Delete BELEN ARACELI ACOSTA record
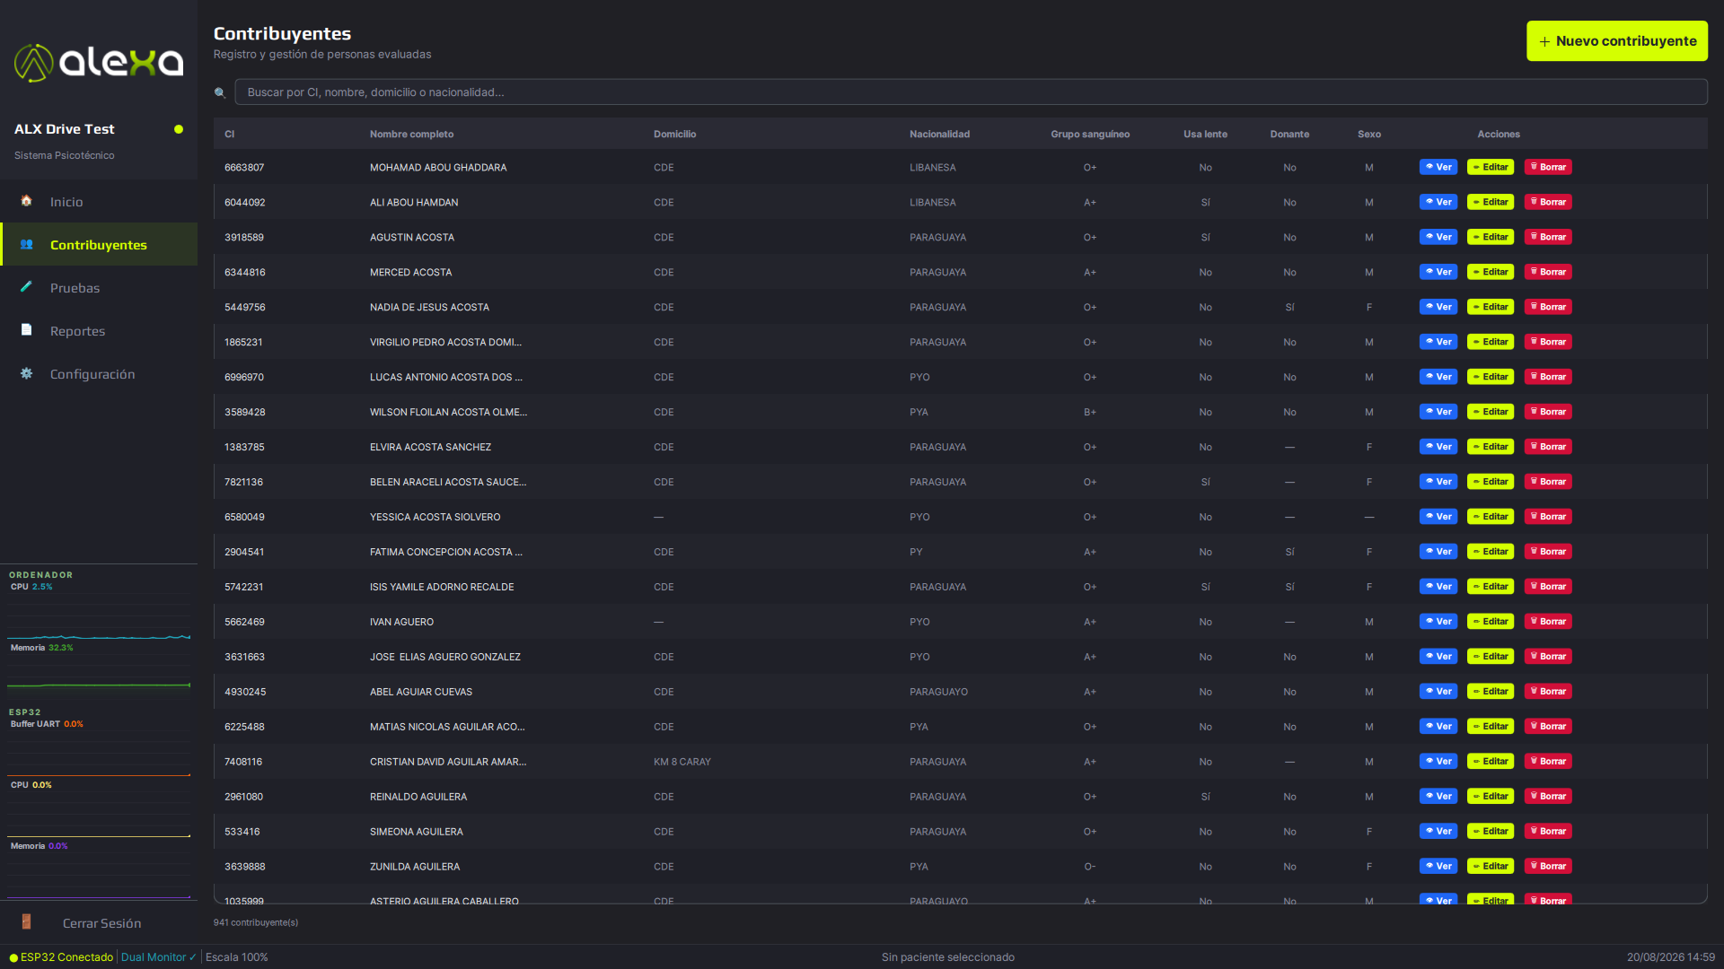 click(1548, 482)
